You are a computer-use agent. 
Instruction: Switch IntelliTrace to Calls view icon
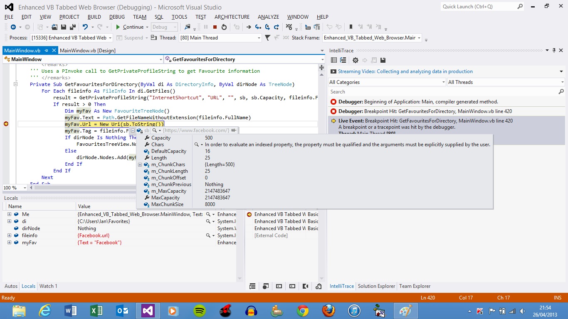(343, 60)
